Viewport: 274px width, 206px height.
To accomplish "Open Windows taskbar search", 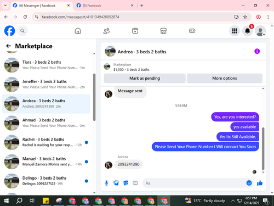I will pos(19,201).
